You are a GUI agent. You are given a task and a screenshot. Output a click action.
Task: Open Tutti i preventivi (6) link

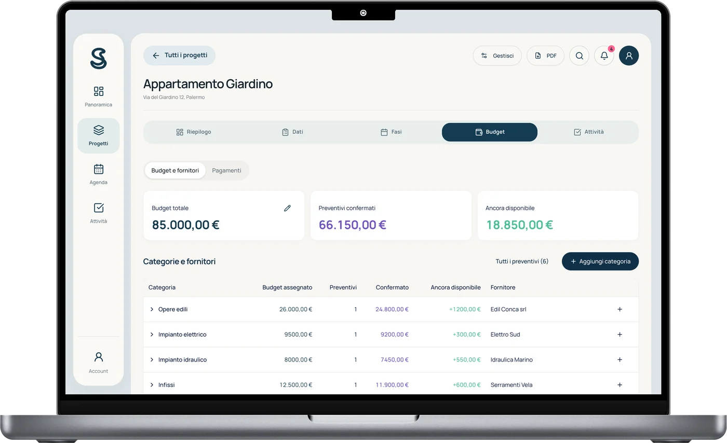tap(522, 261)
